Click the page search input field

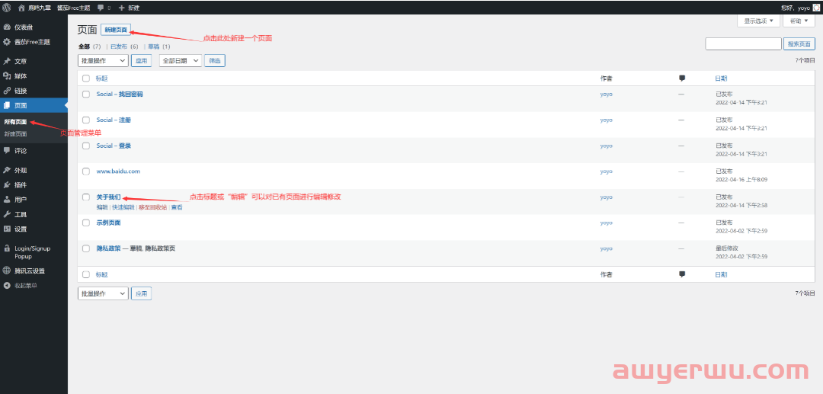743,44
